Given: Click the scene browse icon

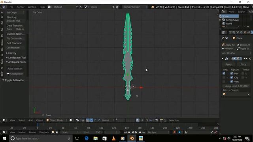Looking at the screenshot, I should 86,7.
